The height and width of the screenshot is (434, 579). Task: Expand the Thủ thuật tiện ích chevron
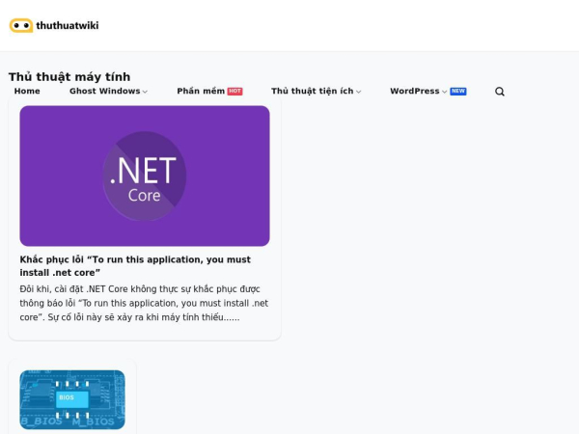coord(359,92)
